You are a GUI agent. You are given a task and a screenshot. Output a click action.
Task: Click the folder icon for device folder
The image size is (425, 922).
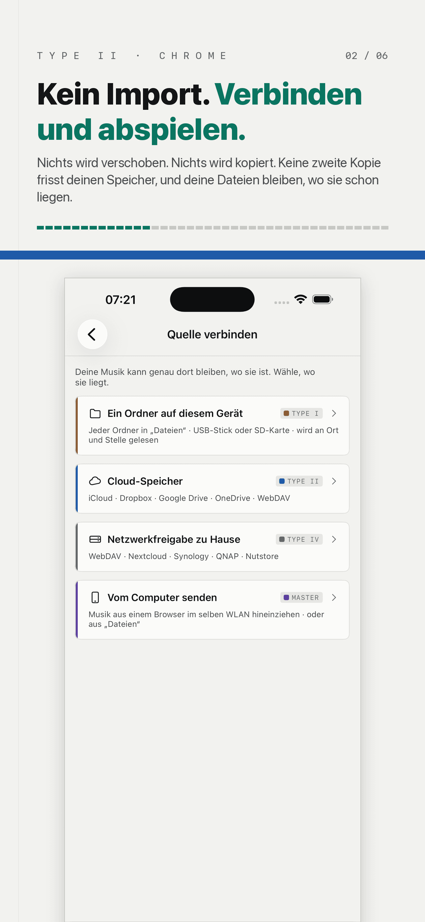tap(95, 414)
